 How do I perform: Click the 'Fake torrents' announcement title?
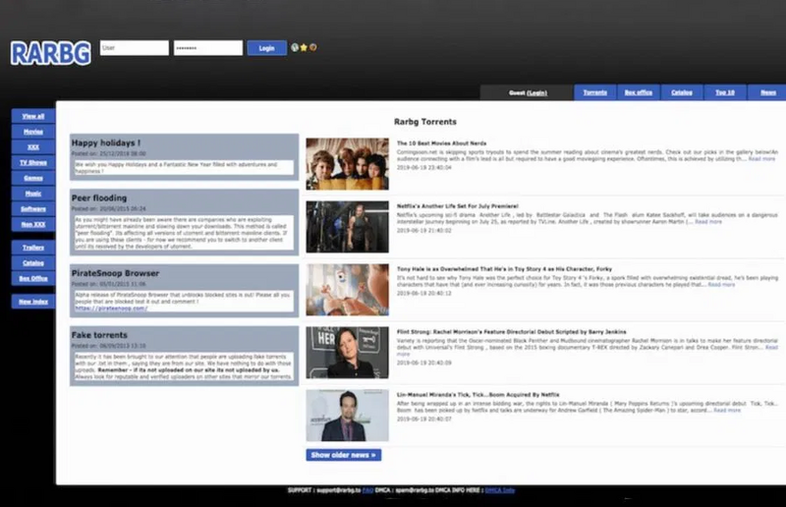coord(99,335)
